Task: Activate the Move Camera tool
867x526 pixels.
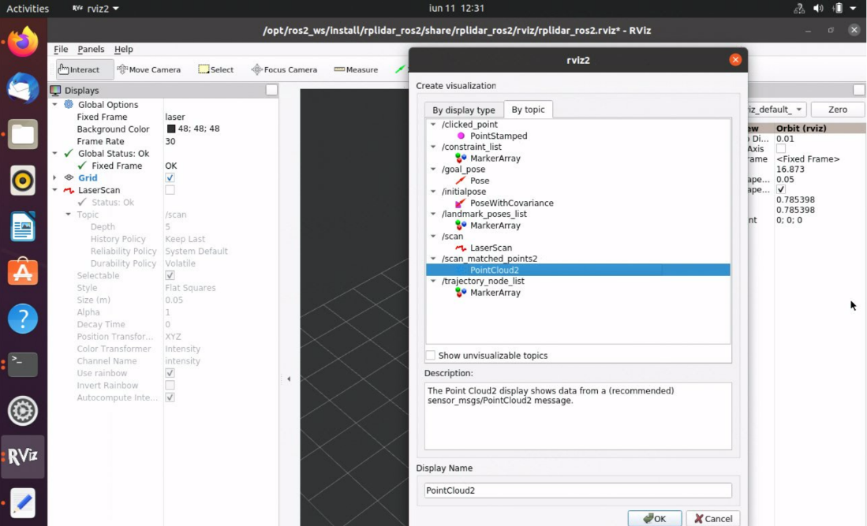Action: (148, 69)
